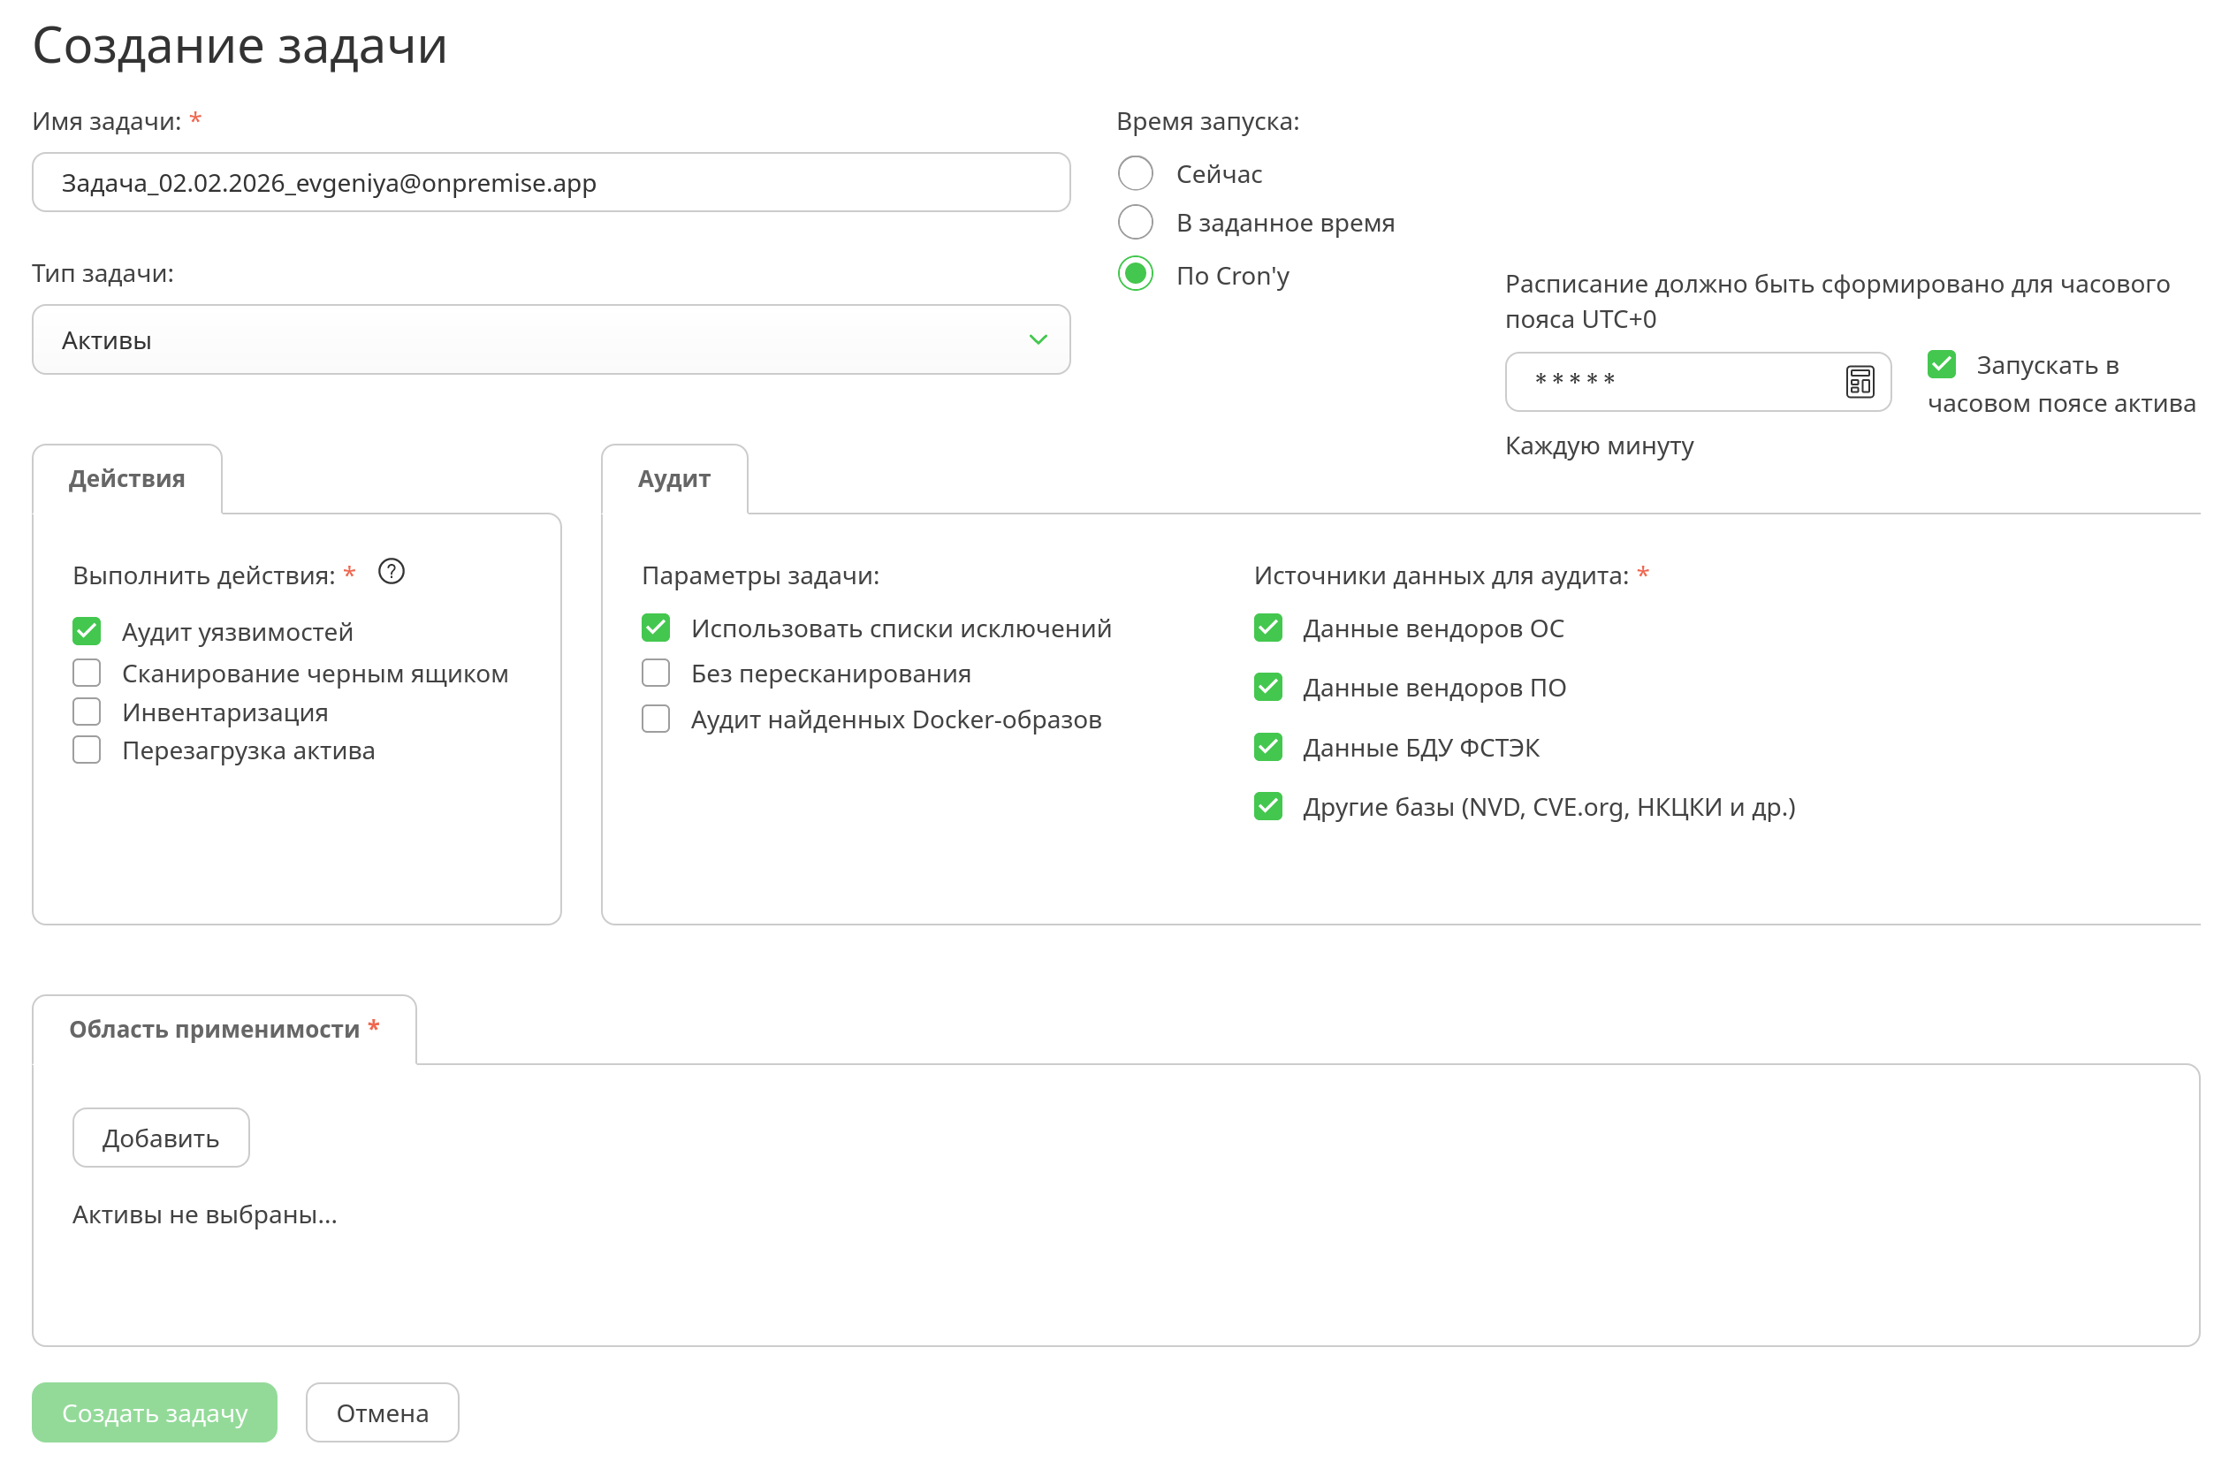Open the Аудит tab

(673, 479)
